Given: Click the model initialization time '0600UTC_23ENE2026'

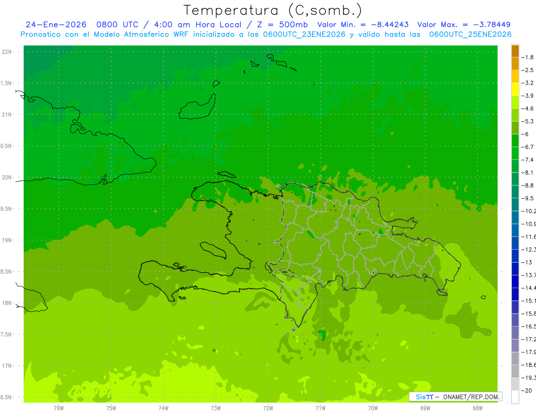Looking at the screenshot, I should click(304, 34).
